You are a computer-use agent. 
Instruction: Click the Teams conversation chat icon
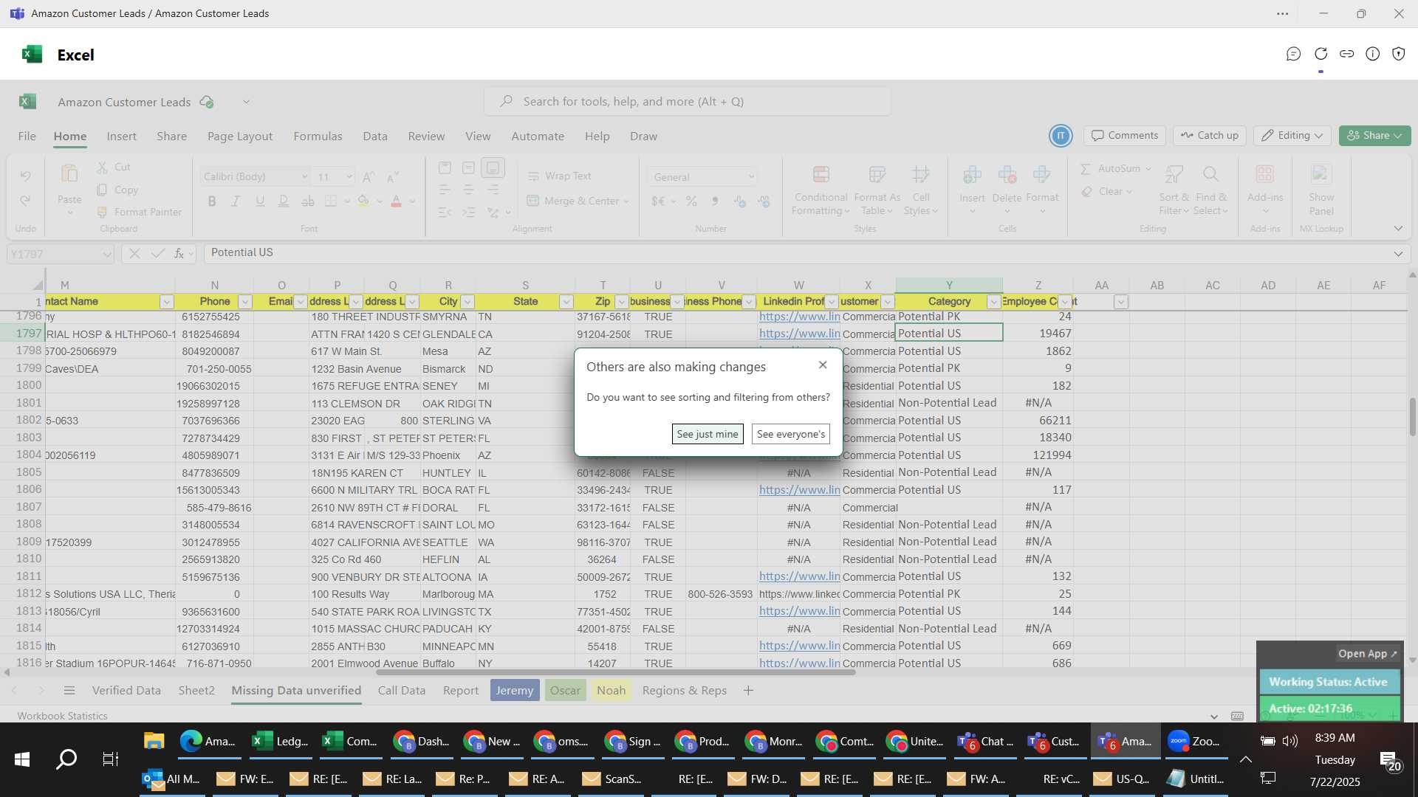[x=1293, y=54]
